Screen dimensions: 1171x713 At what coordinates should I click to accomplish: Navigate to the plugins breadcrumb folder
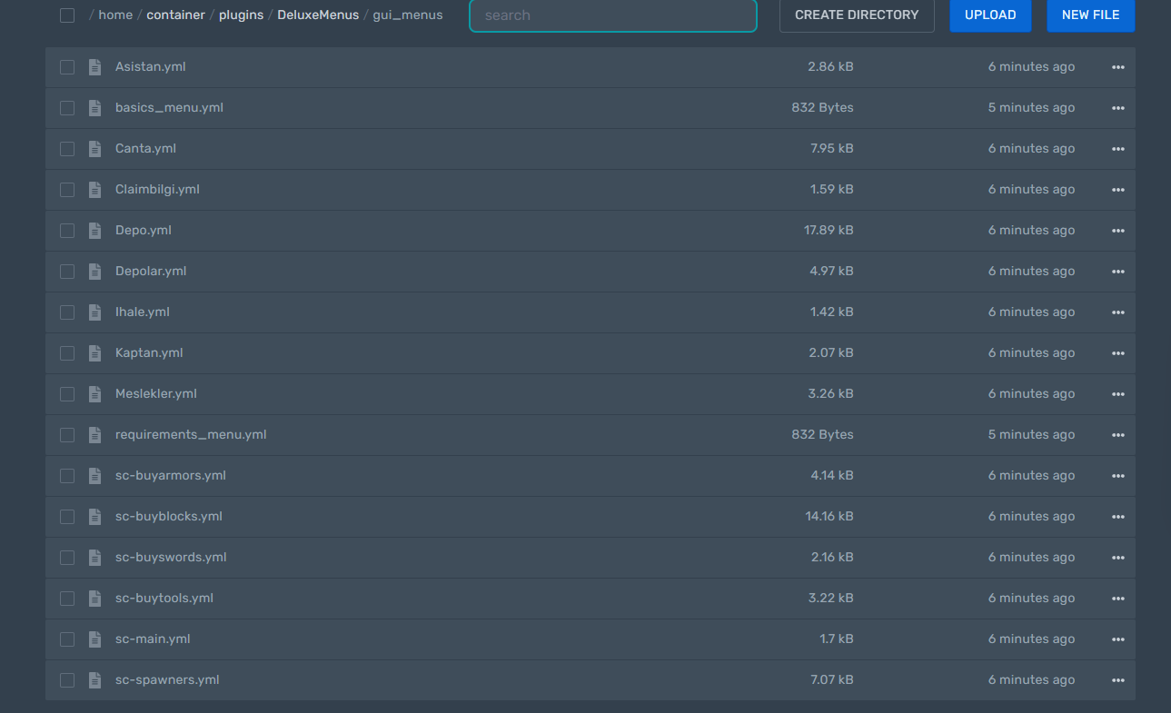241,15
